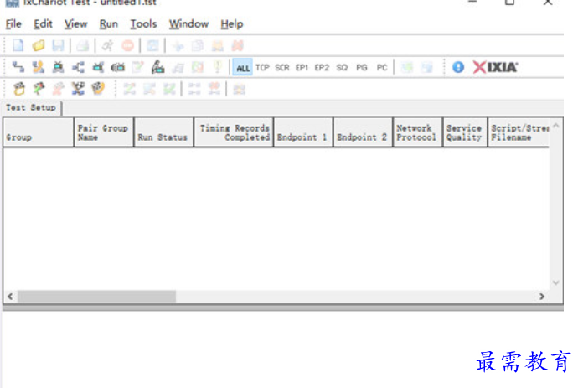The height and width of the screenshot is (388, 578).
Task: Create a new test with the blank page icon
Action: (18, 45)
